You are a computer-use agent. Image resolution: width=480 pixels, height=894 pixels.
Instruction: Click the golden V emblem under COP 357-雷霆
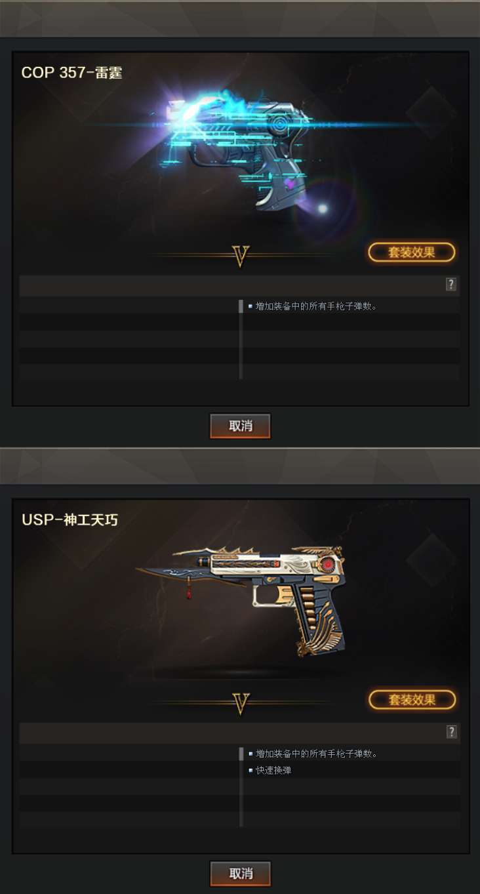click(241, 256)
